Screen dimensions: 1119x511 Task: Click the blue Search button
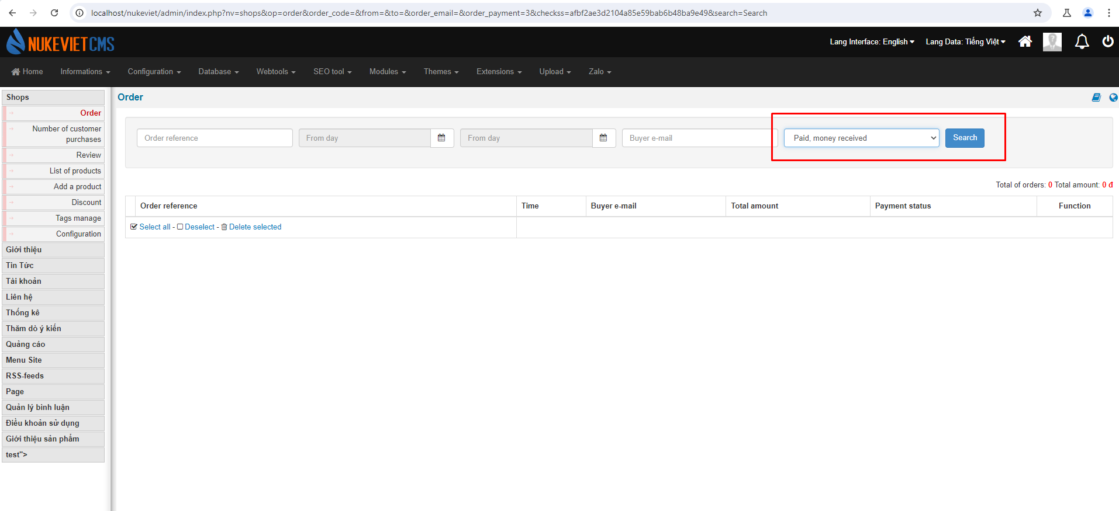[965, 138]
